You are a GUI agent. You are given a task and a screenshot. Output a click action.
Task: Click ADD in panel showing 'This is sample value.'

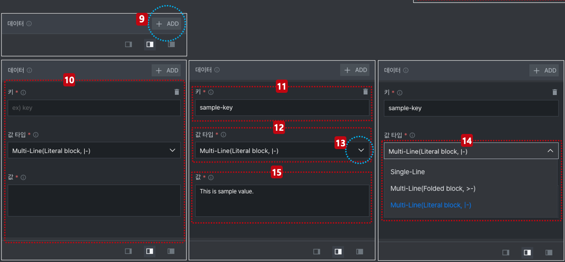[355, 70]
